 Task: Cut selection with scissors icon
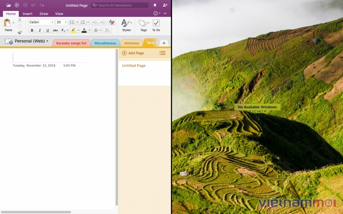pyautogui.click(x=20, y=20)
